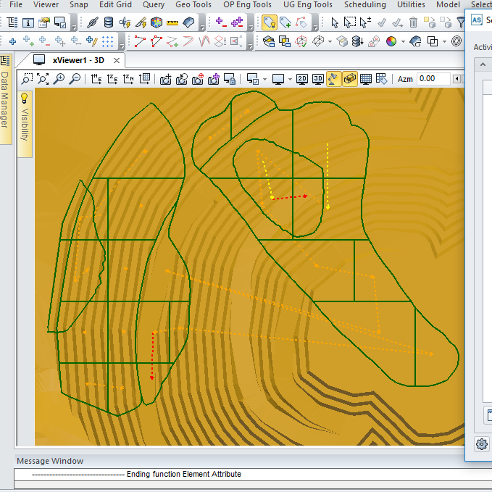Image resolution: width=492 pixels, height=492 pixels.
Task: Click the arrow selection pointer icon
Action: 335,22
